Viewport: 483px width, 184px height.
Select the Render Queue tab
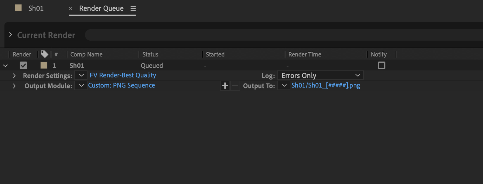101,9
